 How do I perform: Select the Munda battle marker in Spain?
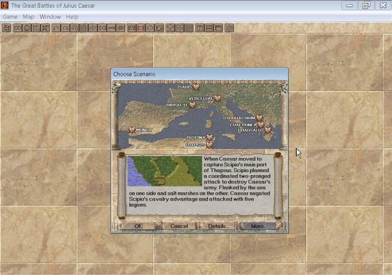tap(131, 130)
